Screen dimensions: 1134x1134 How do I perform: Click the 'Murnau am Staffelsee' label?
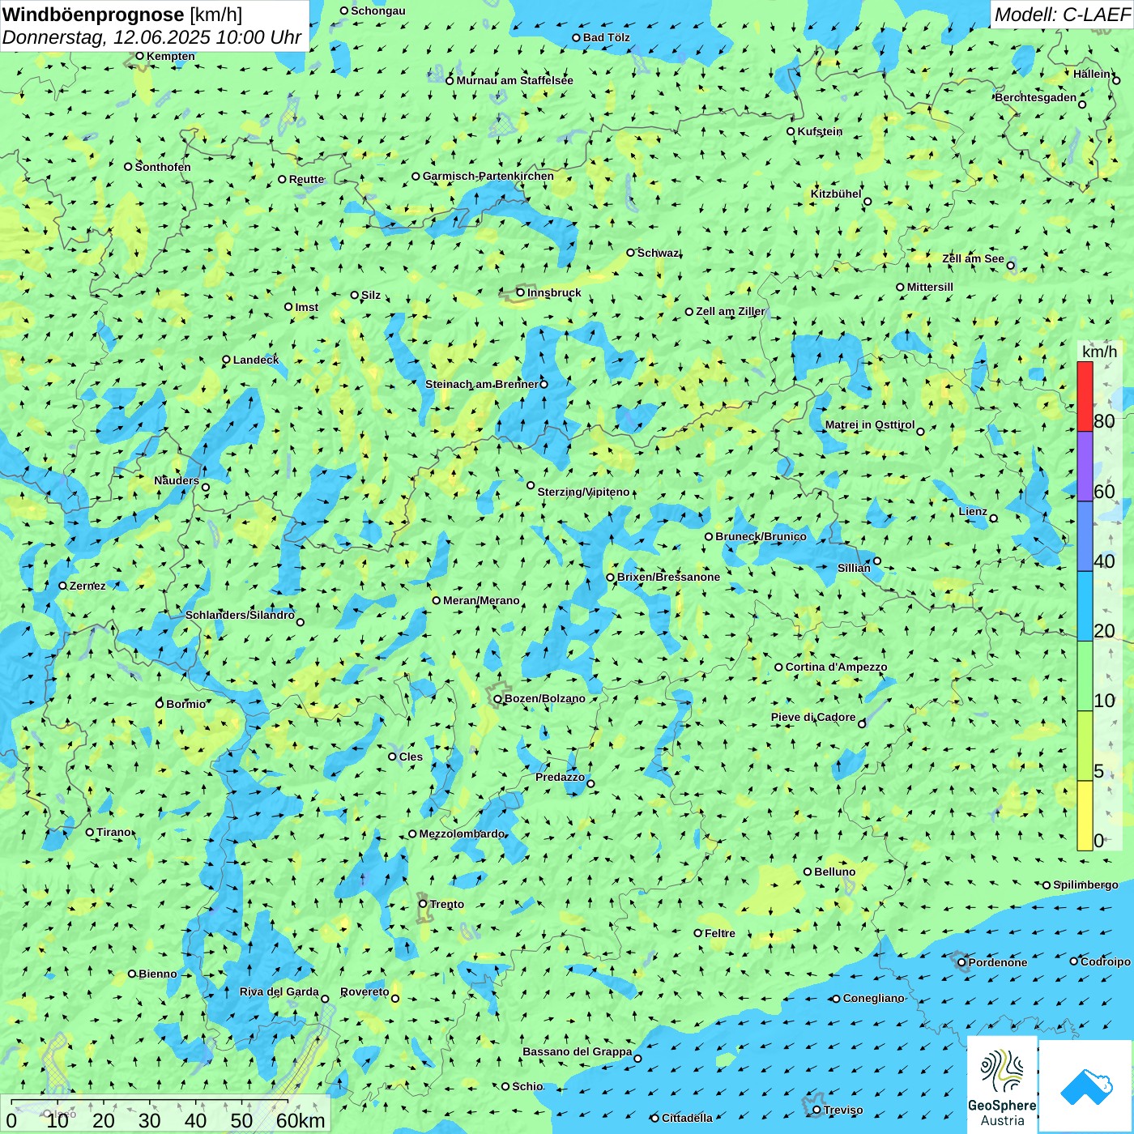[514, 80]
